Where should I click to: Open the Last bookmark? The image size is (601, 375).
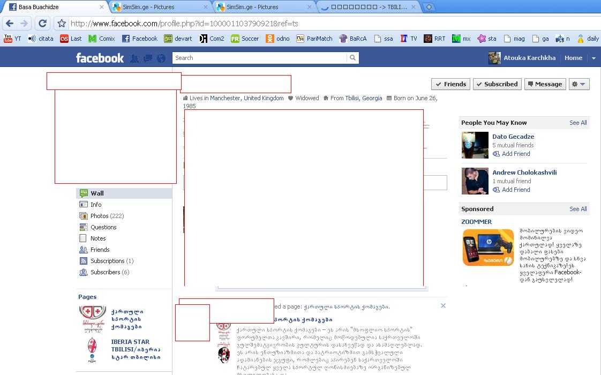point(71,39)
